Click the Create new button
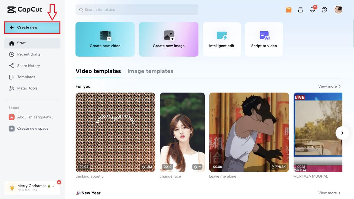 point(32,28)
